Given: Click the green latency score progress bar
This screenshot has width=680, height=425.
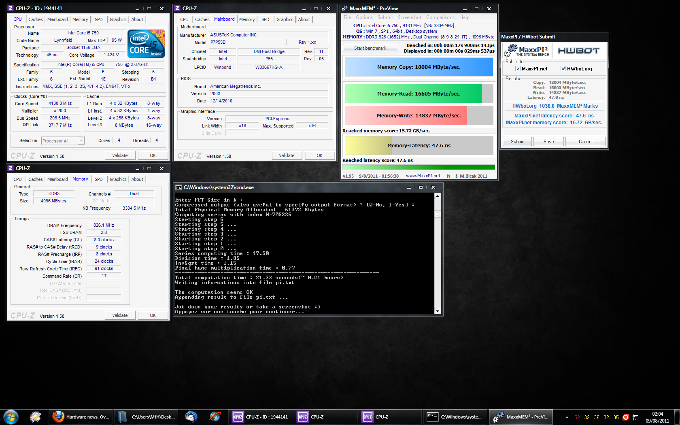Looking at the screenshot, I should click(x=419, y=168).
